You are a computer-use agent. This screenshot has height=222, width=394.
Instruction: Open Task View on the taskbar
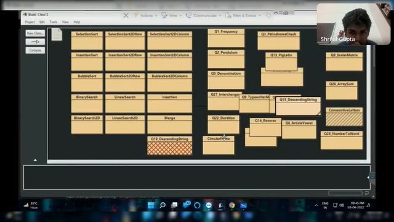pyautogui.click(x=174, y=205)
